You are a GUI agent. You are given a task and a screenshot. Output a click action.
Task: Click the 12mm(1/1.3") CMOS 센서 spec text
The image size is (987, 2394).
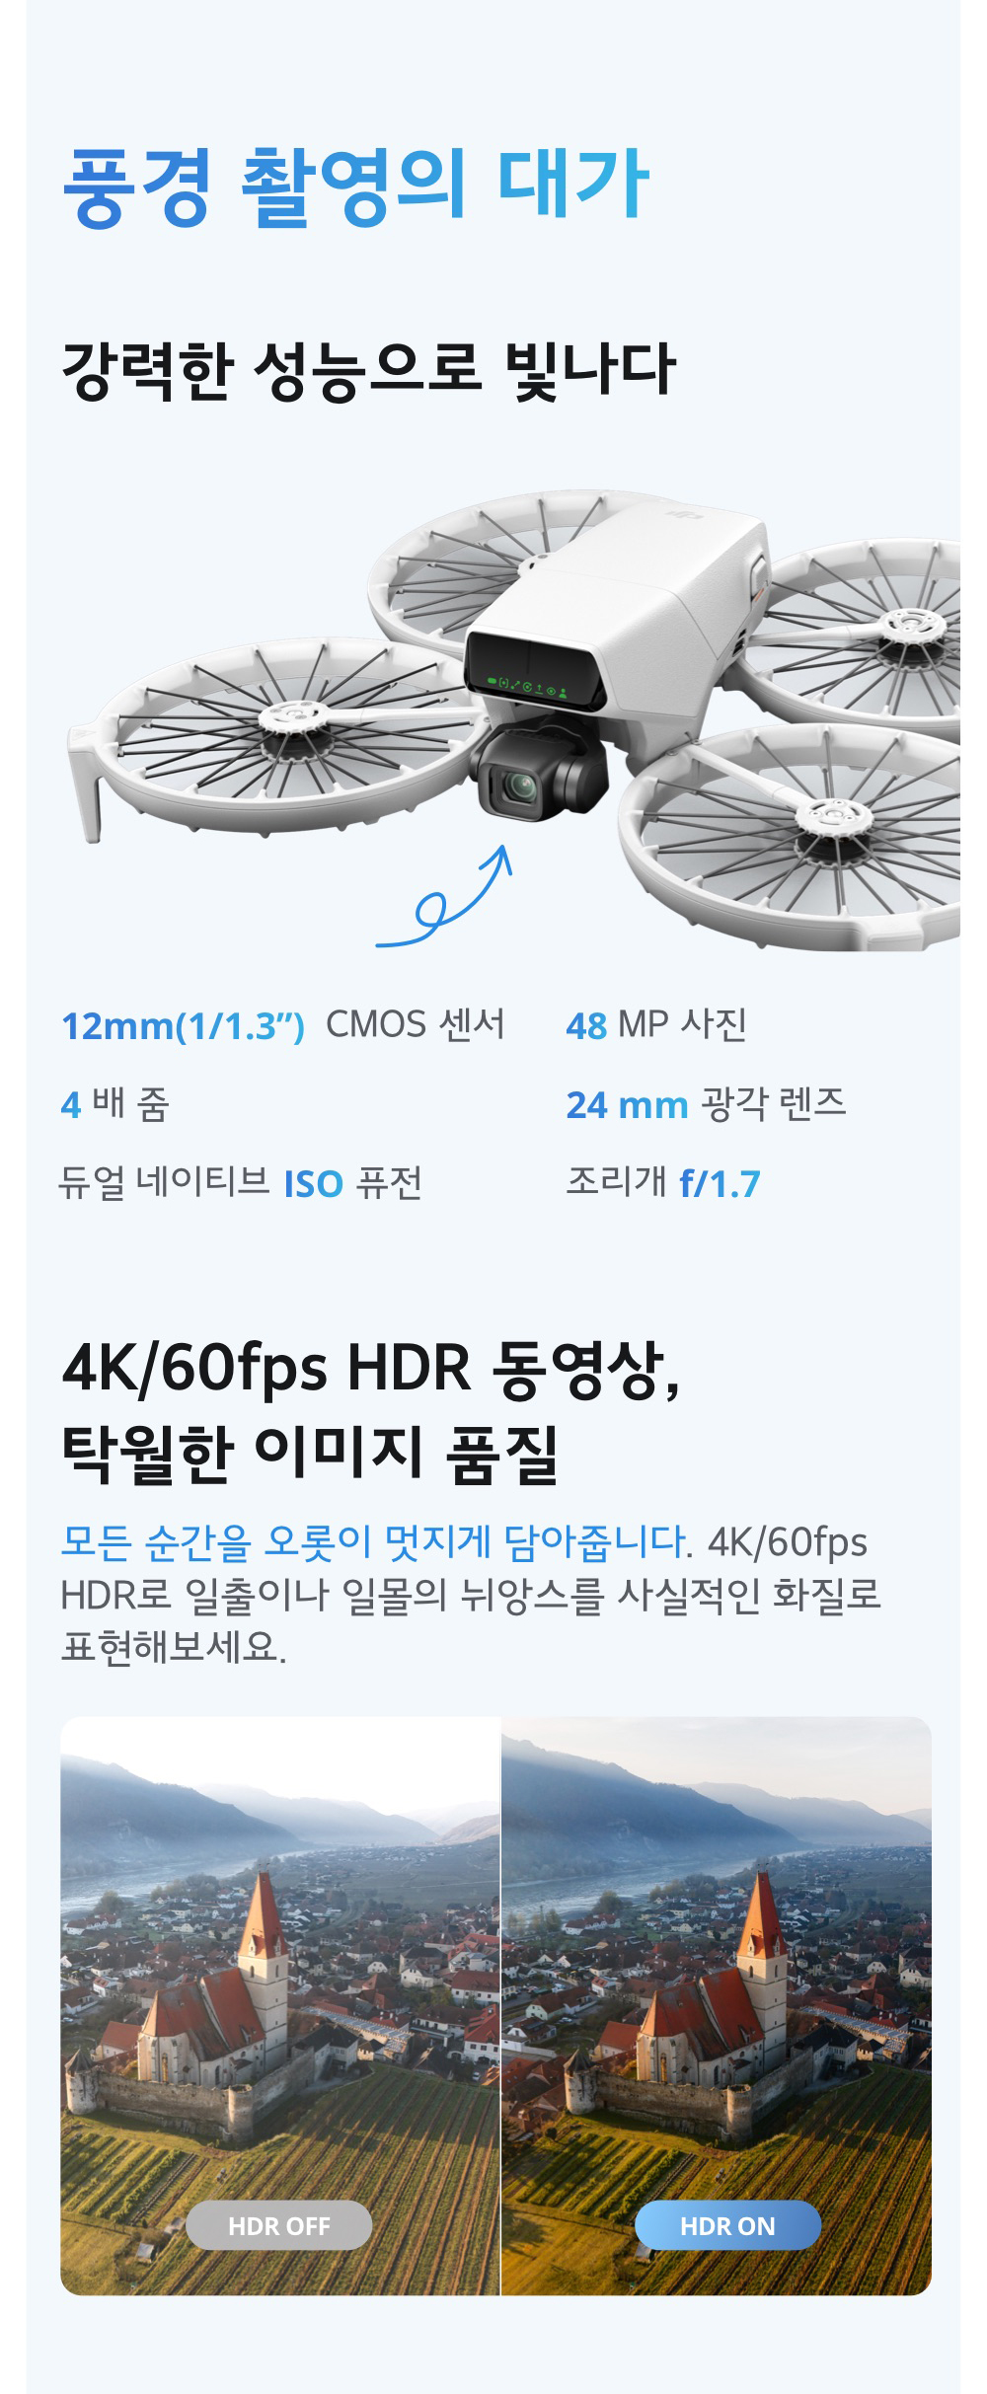[x=283, y=1025]
